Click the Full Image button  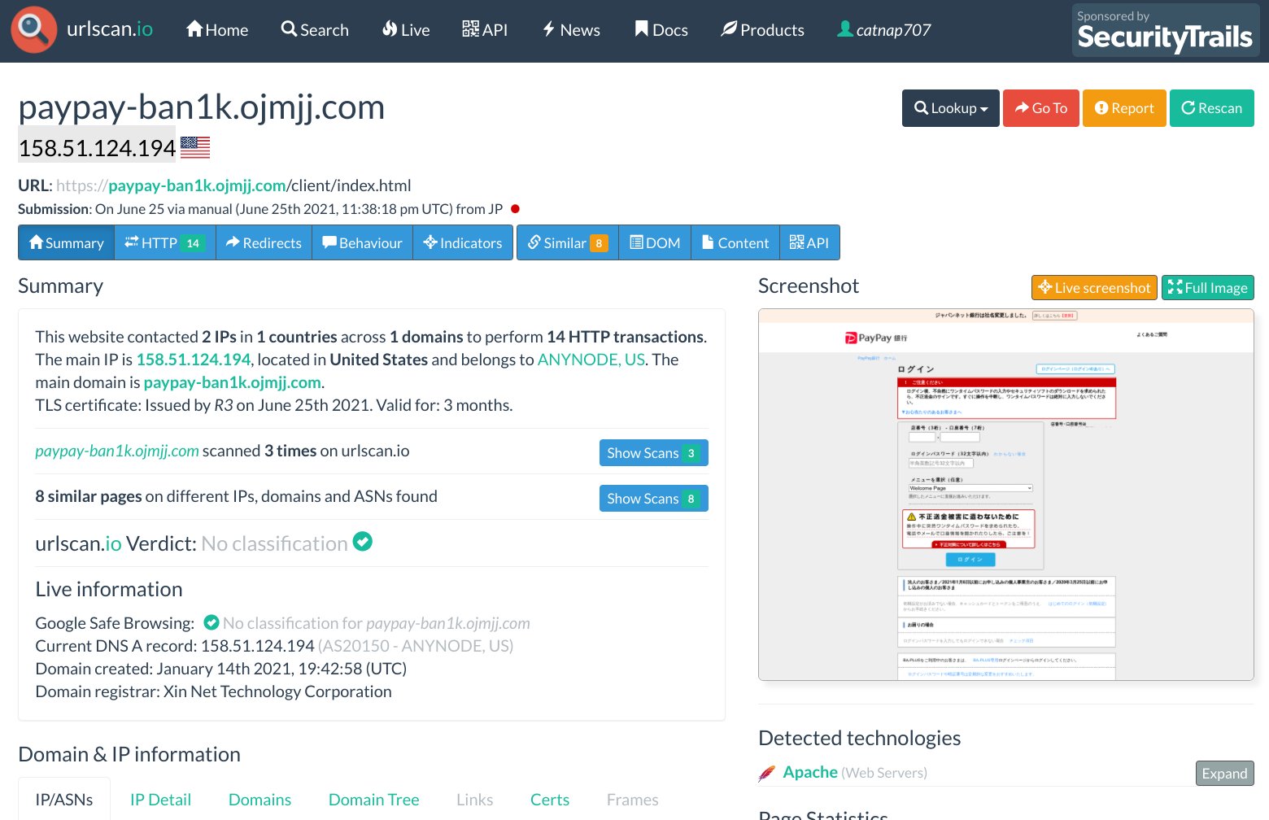1208,287
